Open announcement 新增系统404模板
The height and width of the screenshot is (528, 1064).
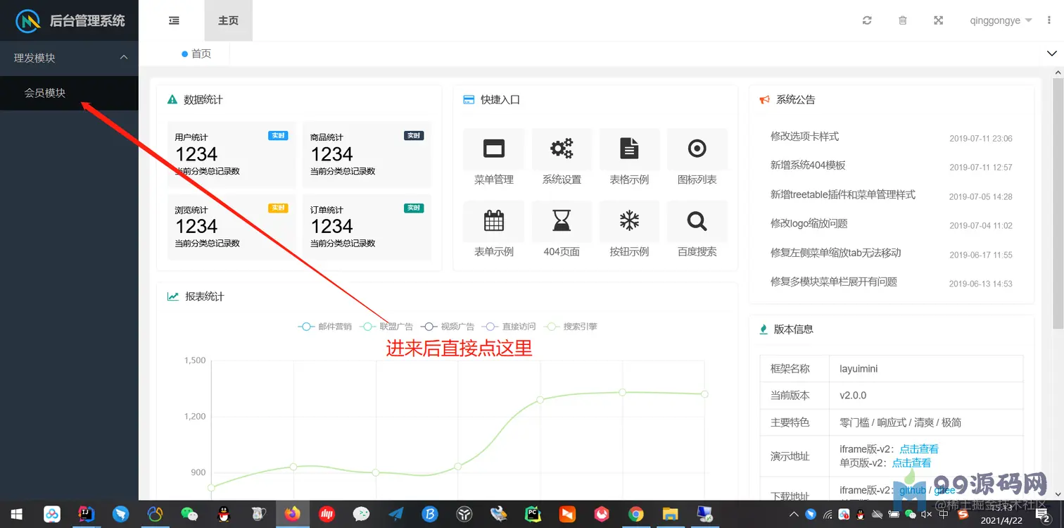(x=808, y=165)
